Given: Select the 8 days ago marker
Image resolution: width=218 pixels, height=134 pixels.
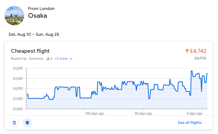Looking at the screenshot, I should pyautogui.click(x=194, y=114).
